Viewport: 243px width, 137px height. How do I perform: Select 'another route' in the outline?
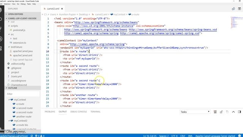[24, 116]
